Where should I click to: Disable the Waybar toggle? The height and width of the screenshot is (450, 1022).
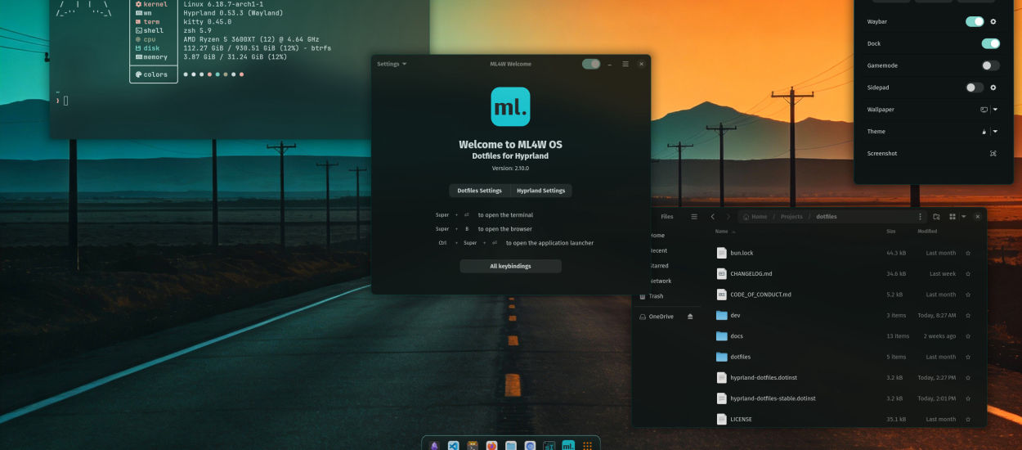pyautogui.click(x=975, y=22)
